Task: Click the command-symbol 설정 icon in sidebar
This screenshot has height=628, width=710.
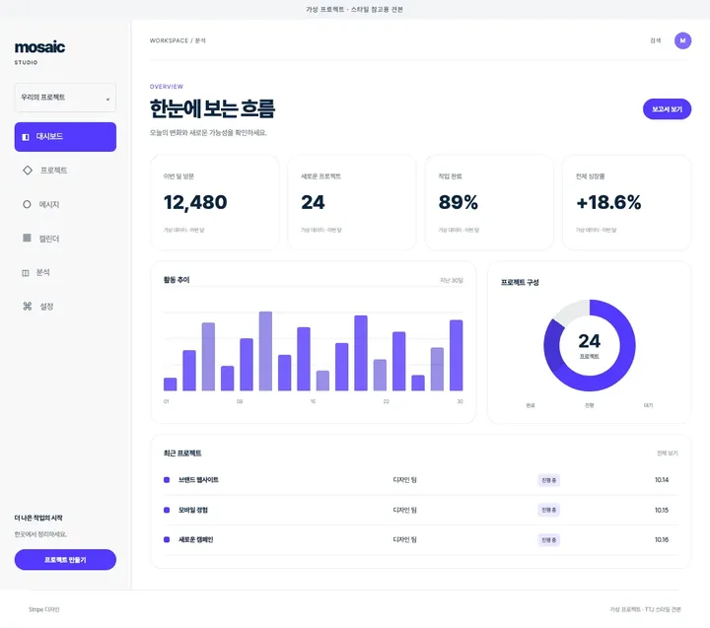Action: click(28, 307)
